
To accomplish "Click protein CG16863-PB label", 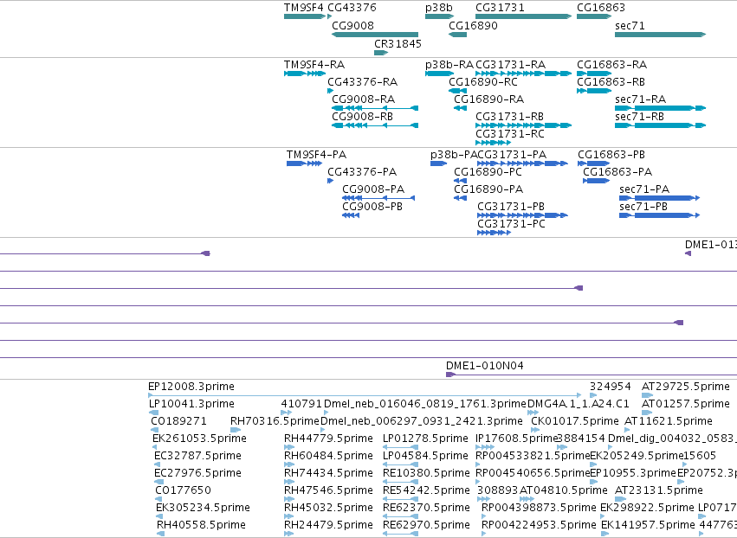I will tap(611, 155).
